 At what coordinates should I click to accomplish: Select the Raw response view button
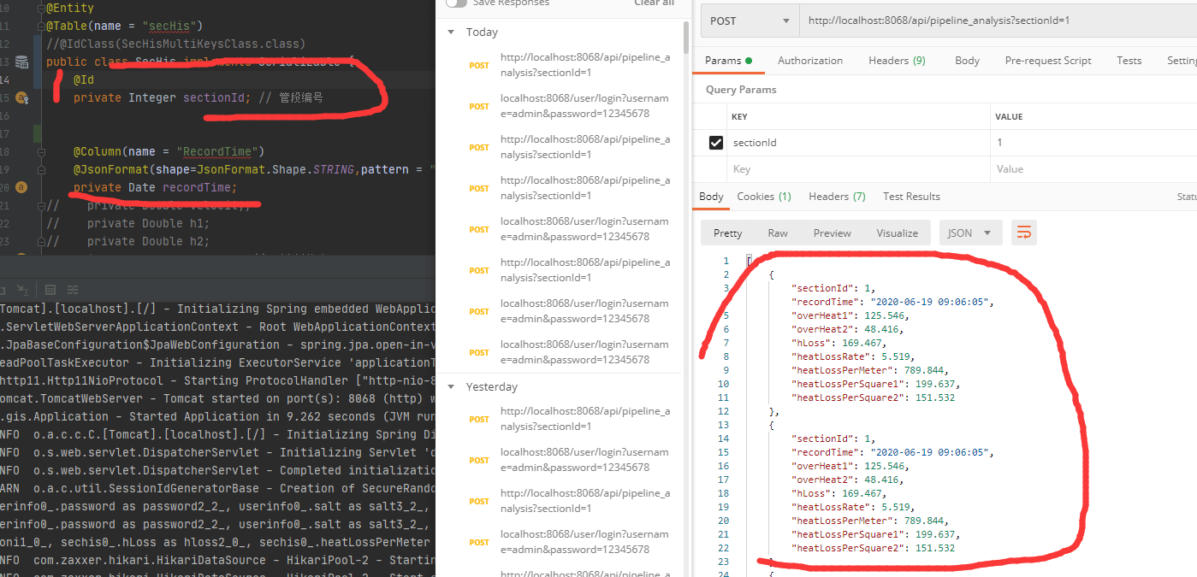tap(778, 233)
